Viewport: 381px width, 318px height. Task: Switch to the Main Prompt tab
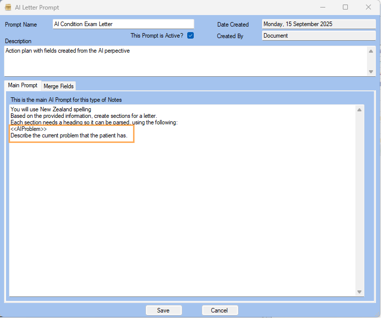coord(23,86)
